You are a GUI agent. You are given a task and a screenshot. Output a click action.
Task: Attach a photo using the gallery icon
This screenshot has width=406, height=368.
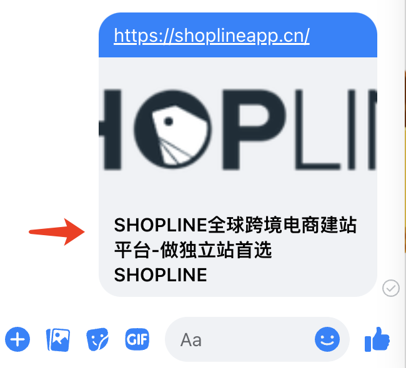tap(57, 339)
